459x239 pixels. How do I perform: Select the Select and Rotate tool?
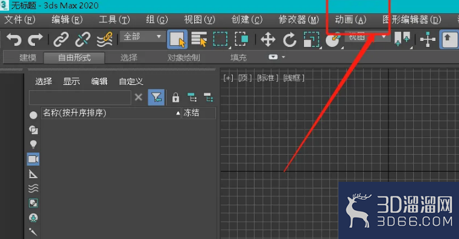pyautogui.click(x=290, y=40)
